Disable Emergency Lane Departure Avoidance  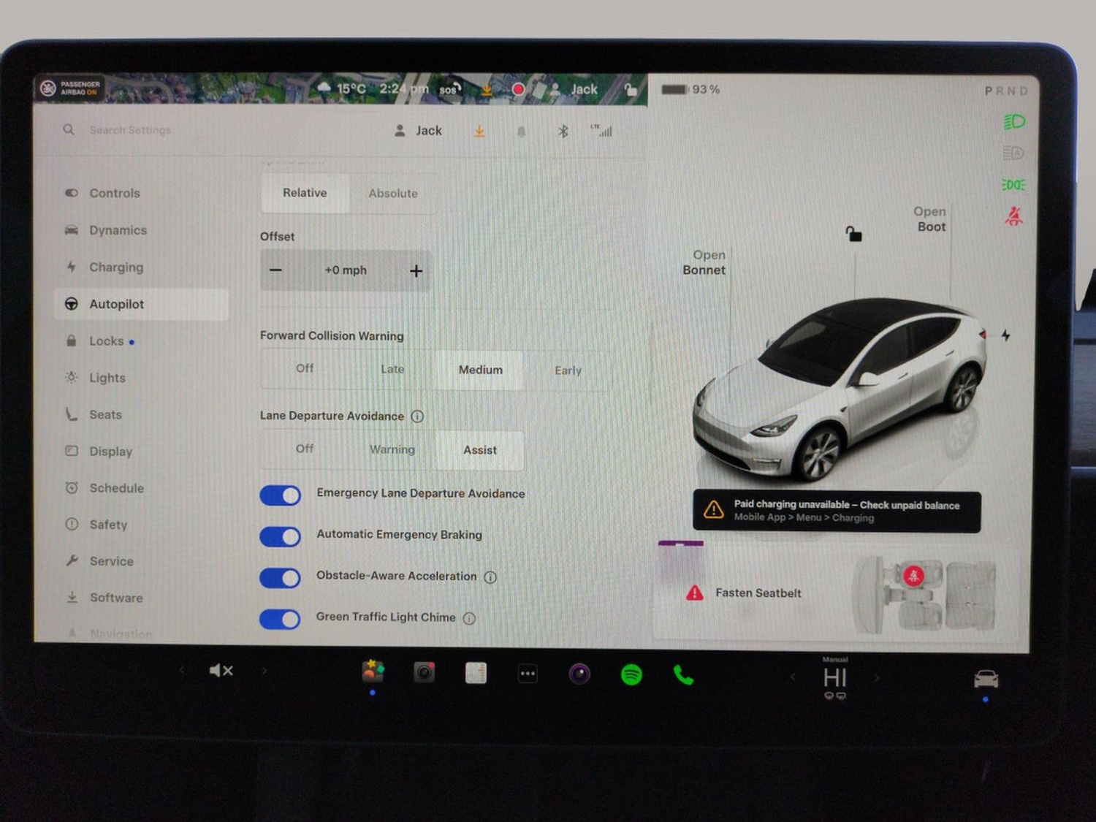[280, 495]
